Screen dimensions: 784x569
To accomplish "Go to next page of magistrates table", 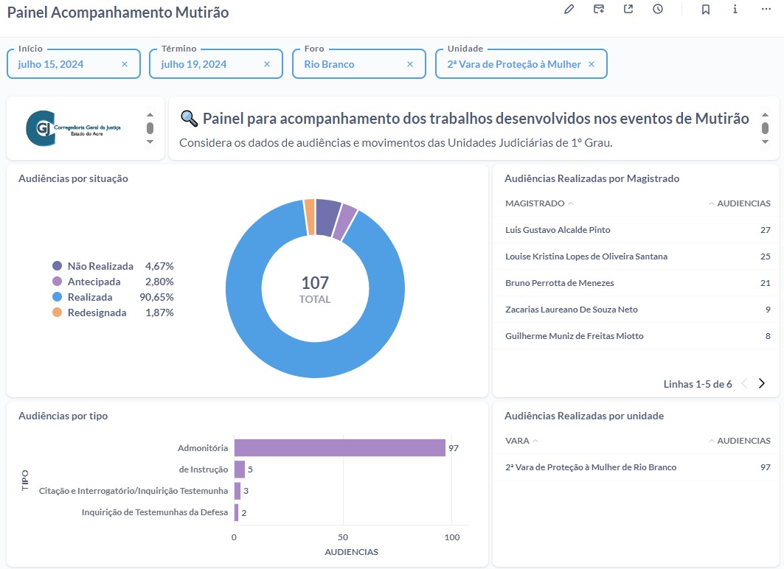I will [x=762, y=383].
